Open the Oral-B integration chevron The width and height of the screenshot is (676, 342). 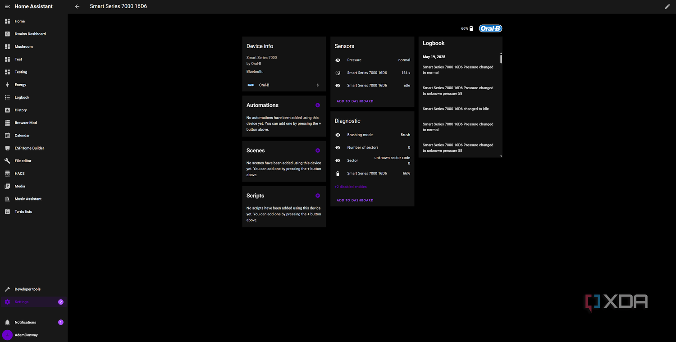point(318,85)
